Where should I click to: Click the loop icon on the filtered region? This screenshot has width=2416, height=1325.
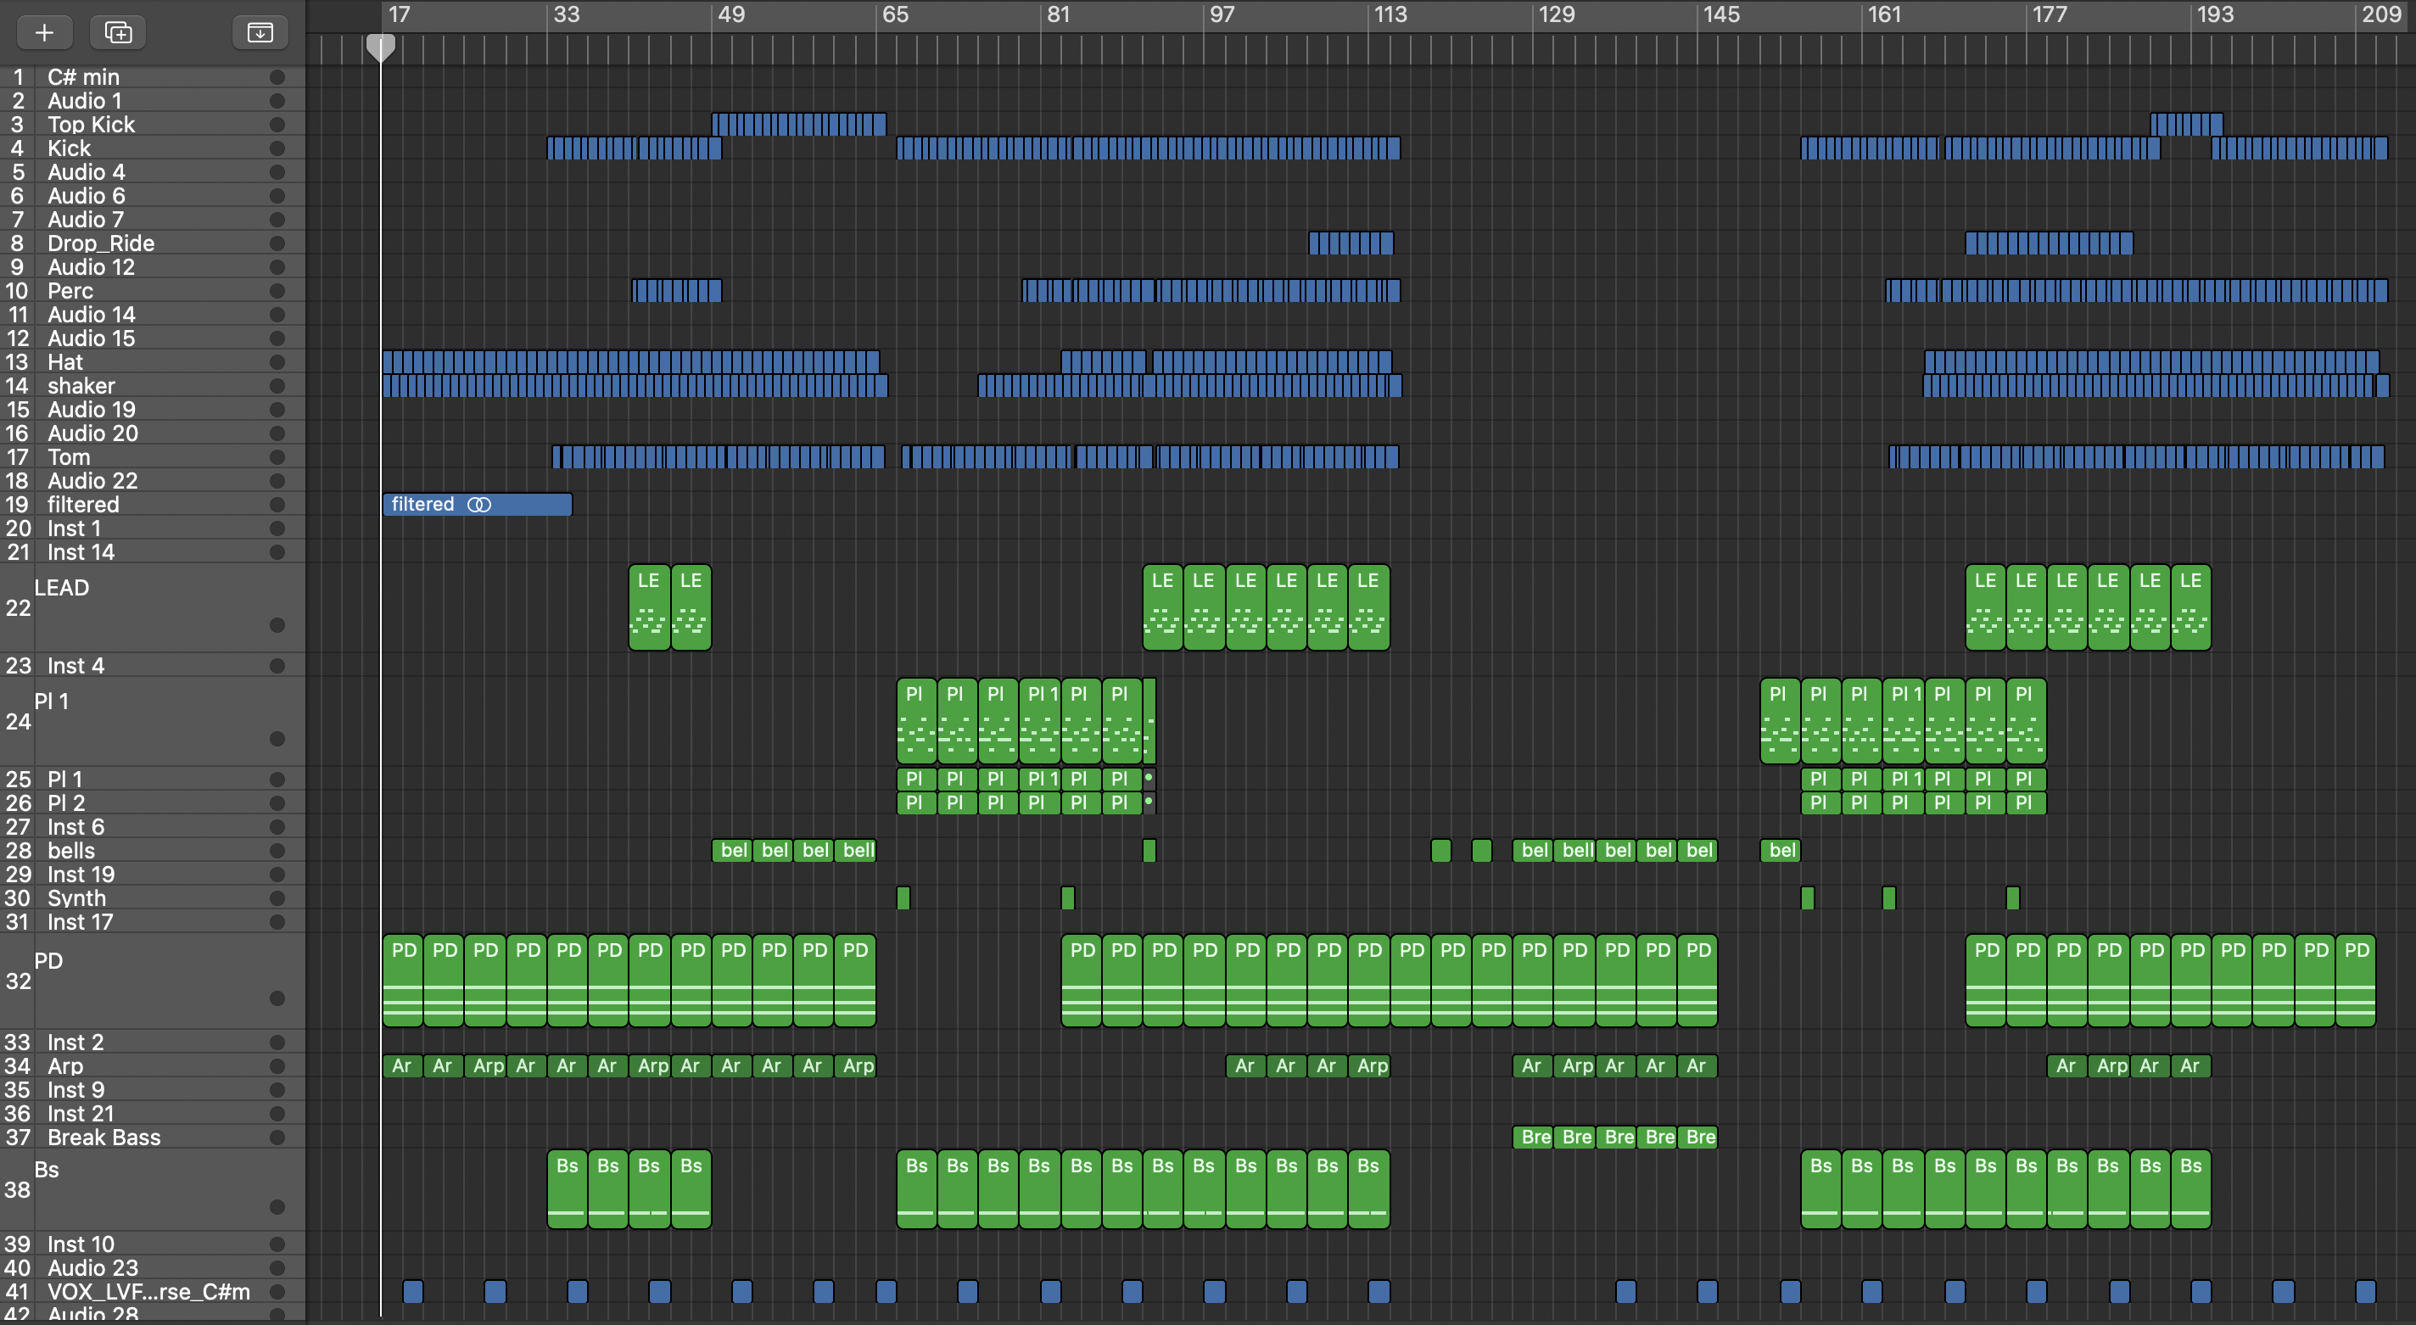479,505
